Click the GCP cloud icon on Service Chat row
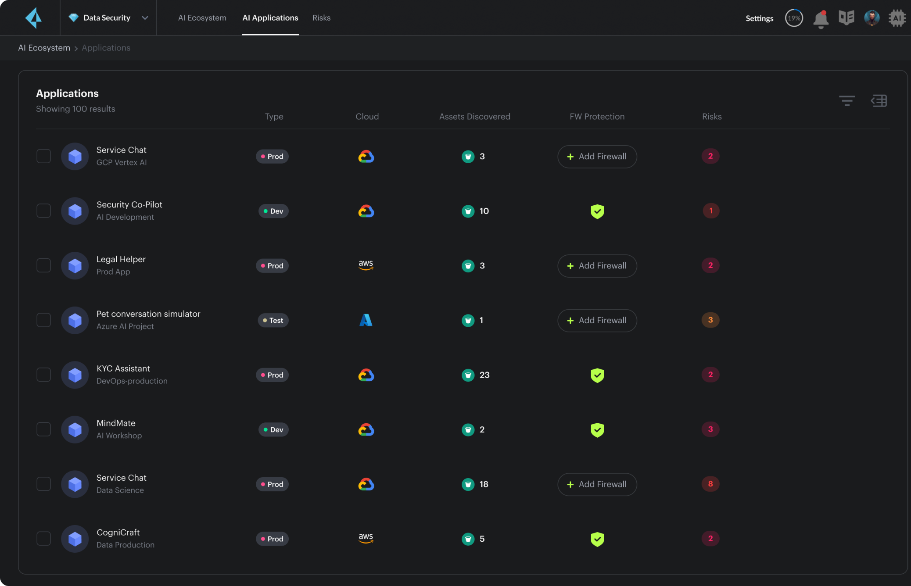The width and height of the screenshot is (911, 586). pyautogui.click(x=366, y=156)
